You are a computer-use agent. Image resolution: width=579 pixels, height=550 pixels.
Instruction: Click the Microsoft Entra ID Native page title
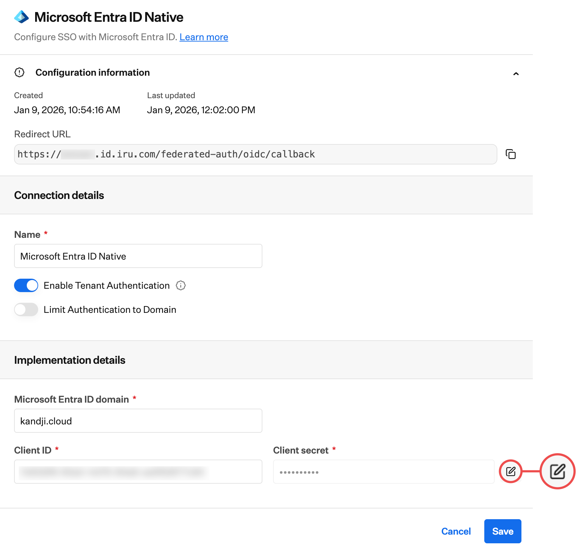tap(109, 17)
